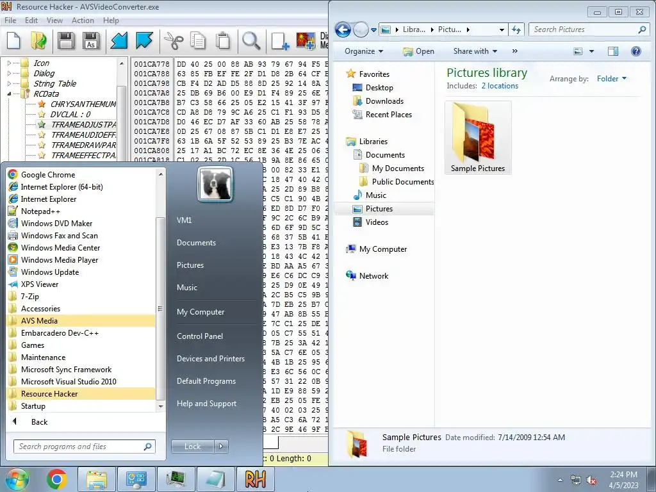Show more toolbar commands chevron in Explorer

click(x=514, y=51)
